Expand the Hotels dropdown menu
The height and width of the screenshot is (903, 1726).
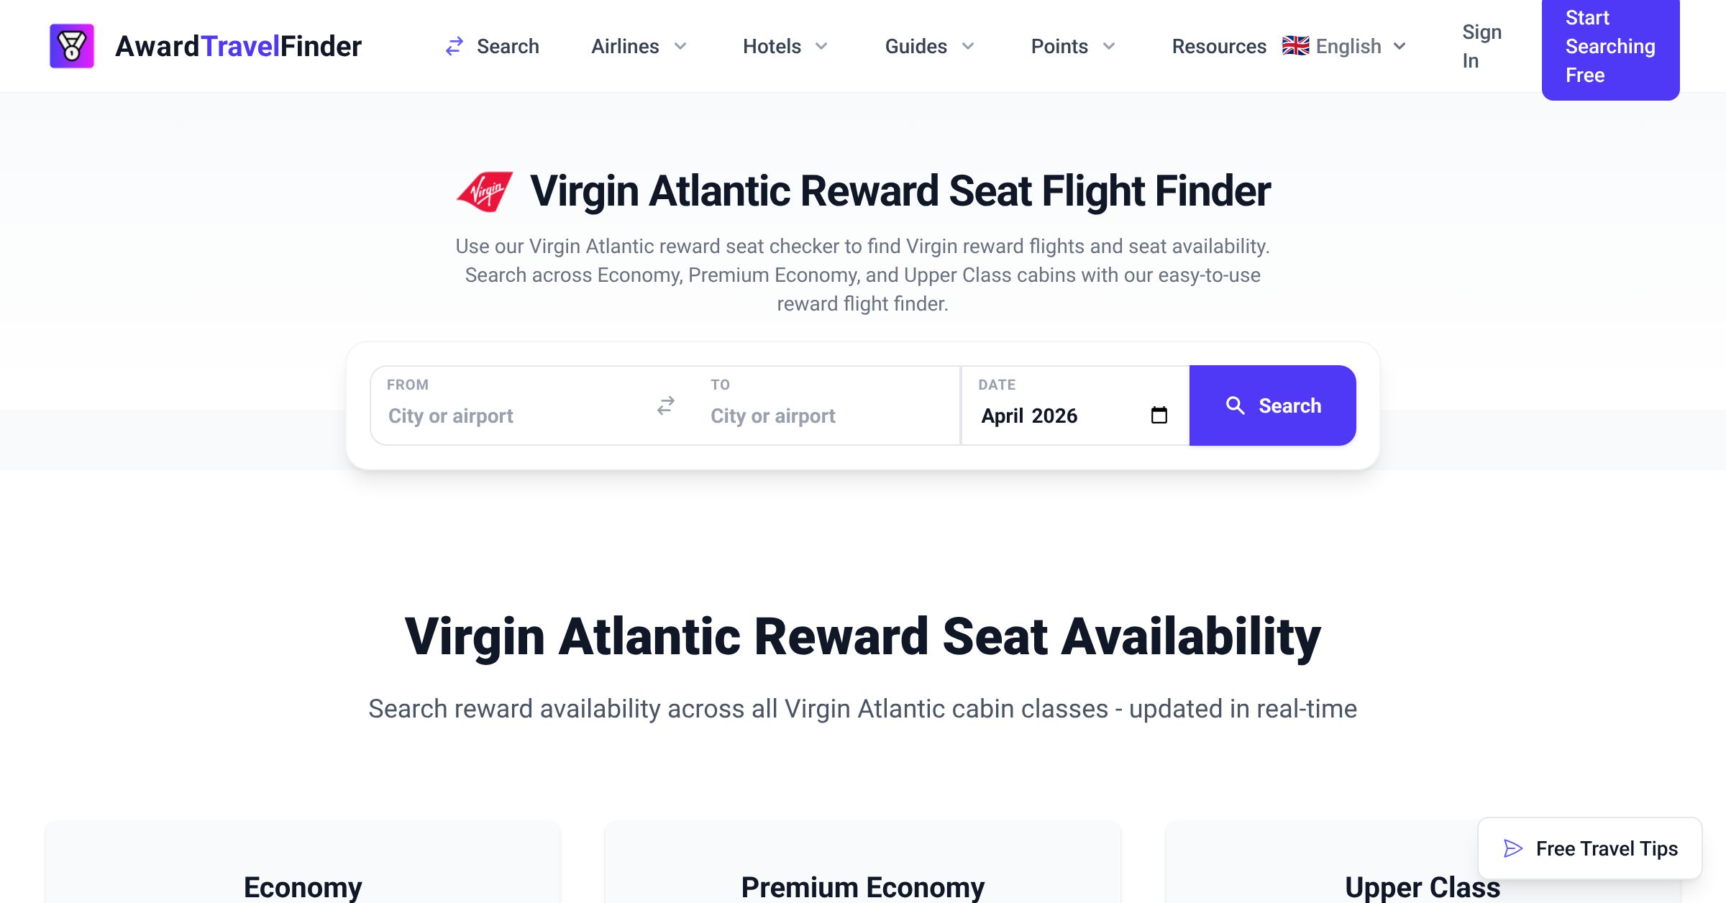click(785, 46)
